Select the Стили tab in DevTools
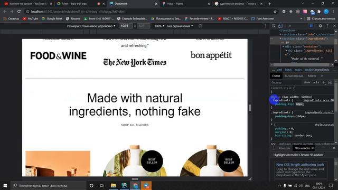 276,76
